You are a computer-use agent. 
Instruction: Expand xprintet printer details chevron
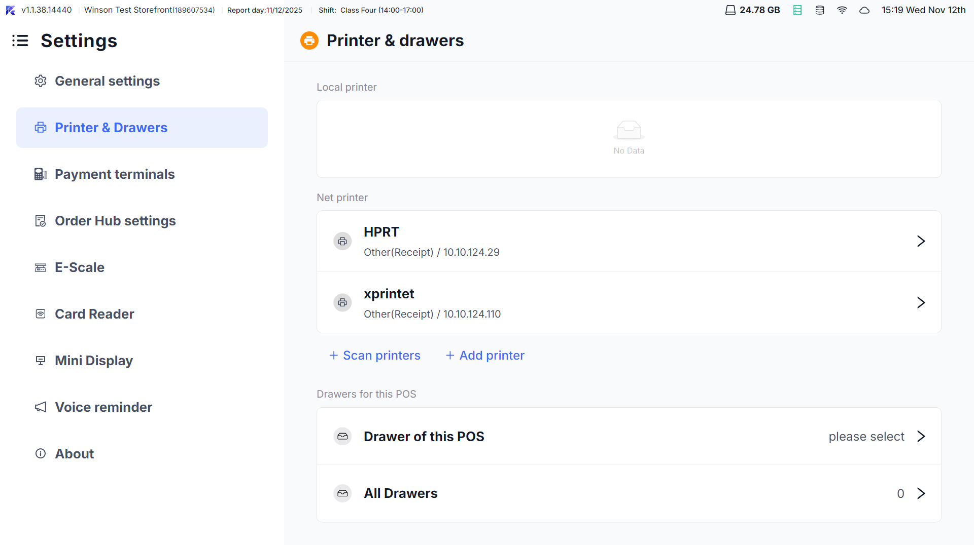click(921, 303)
